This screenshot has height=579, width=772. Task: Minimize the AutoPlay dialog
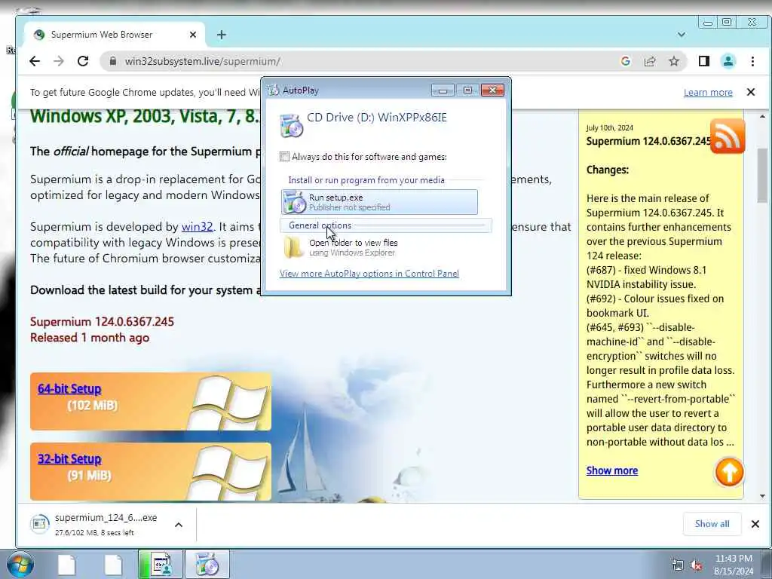443,90
